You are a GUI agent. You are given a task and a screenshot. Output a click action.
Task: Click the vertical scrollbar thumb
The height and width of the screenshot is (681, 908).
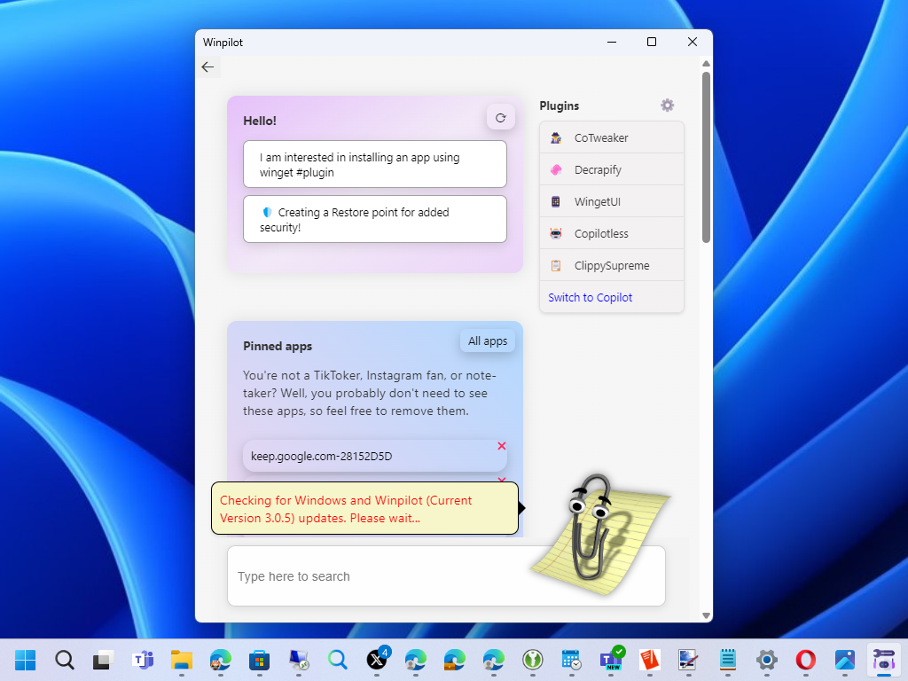[x=706, y=157]
